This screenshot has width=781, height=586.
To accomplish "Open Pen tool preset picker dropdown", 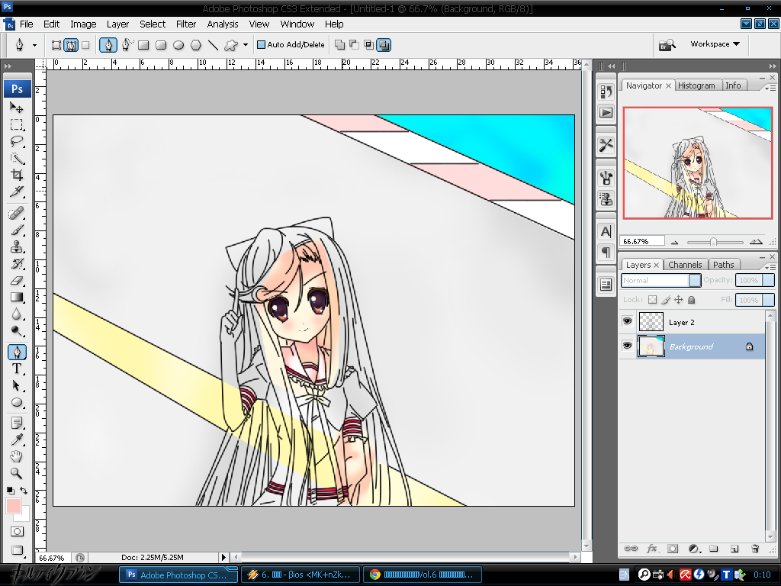I will pos(34,45).
